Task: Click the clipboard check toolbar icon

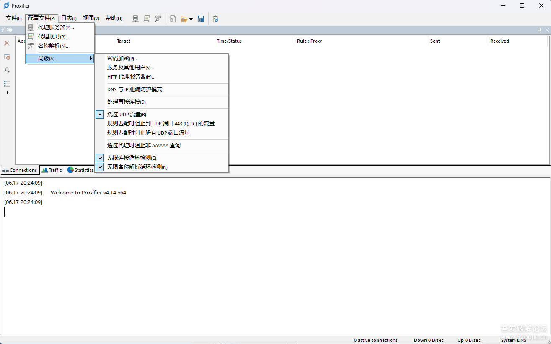Action: 215,19
